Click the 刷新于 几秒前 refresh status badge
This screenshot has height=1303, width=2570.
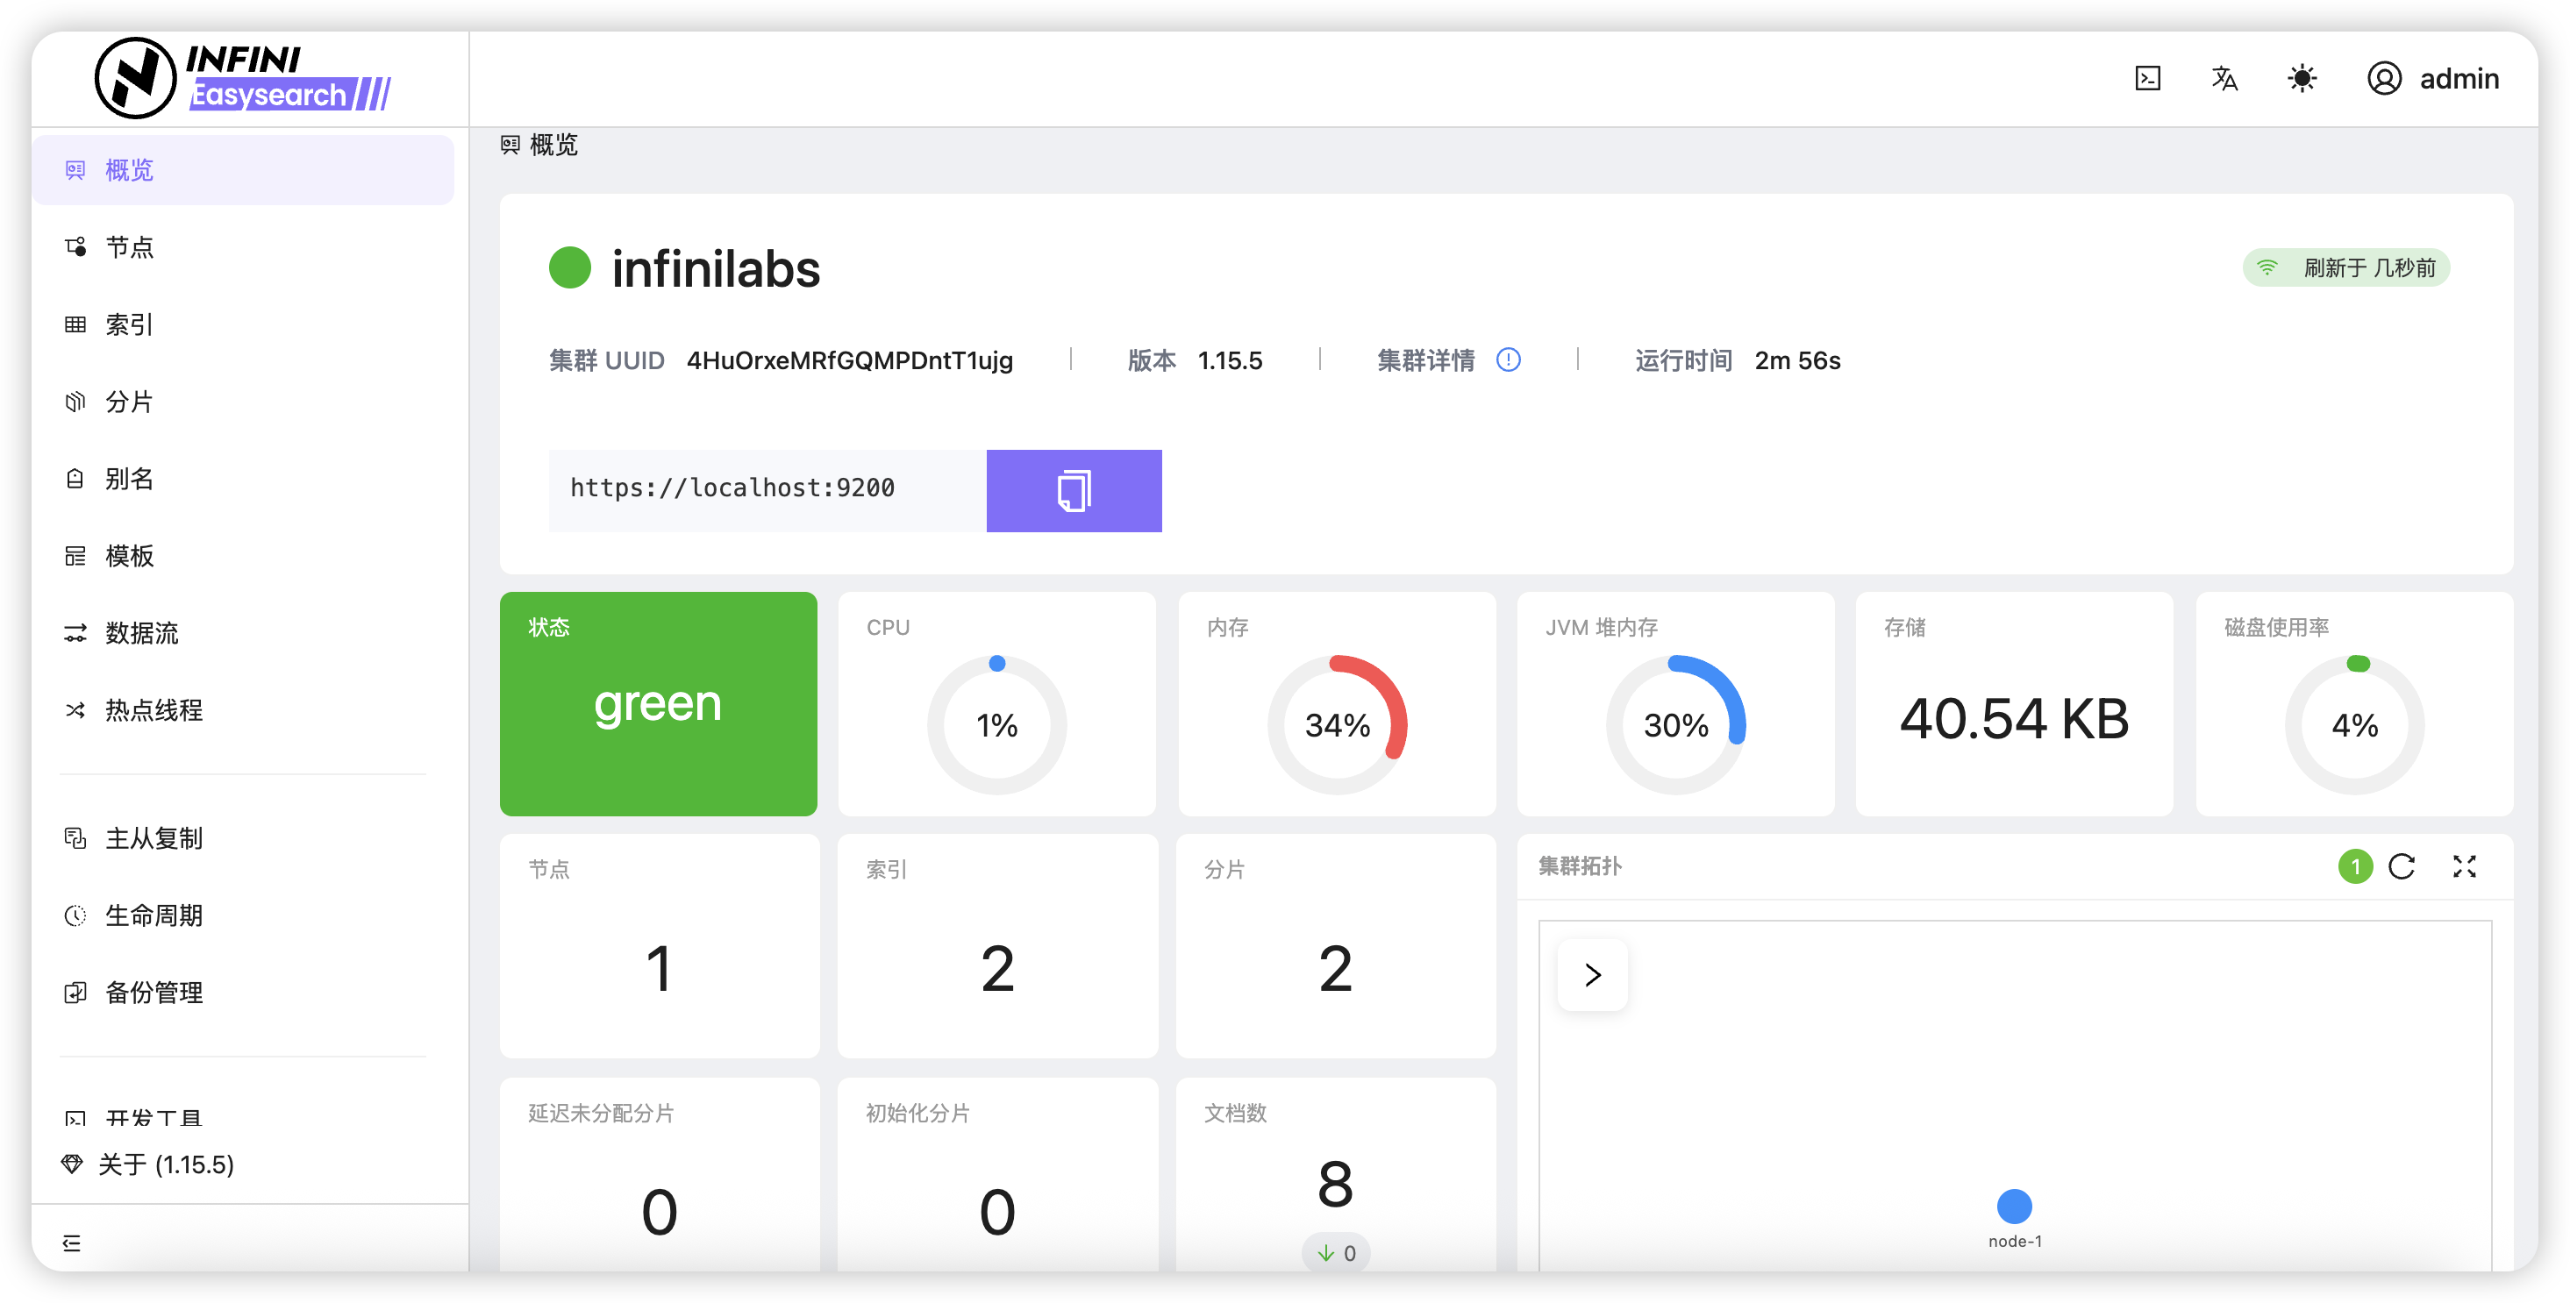click(x=2345, y=267)
